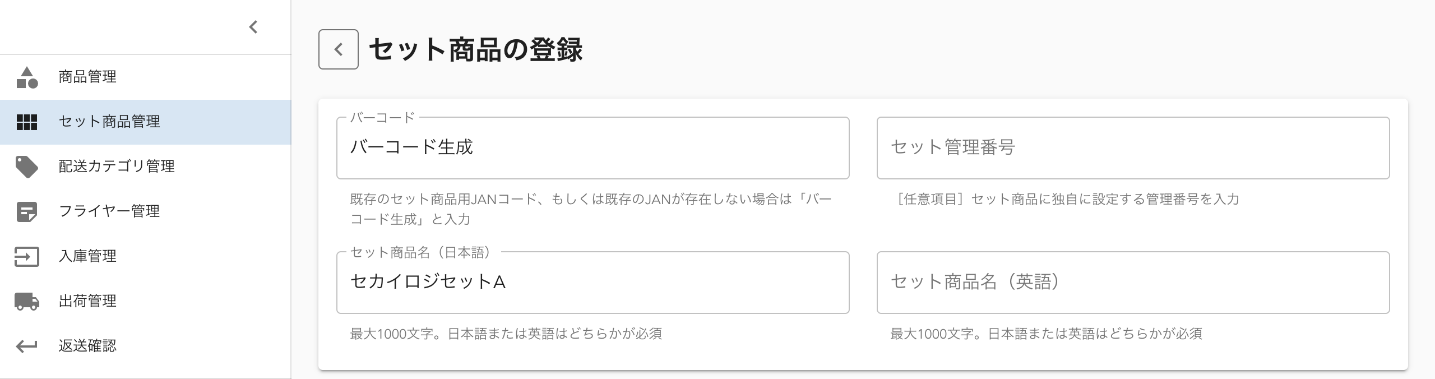Open 入庫管理 from the sidebar
The image size is (1435, 379).
point(87,257)
